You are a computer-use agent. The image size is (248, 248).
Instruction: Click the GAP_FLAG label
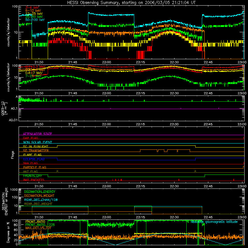(x=30, y=138)
